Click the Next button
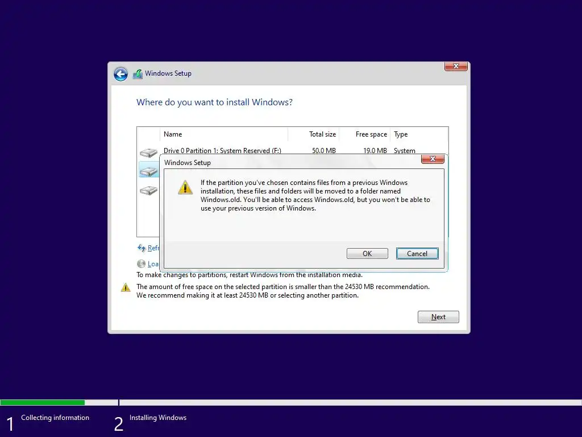This screenshot has width=582, height=437. (438, 317)
